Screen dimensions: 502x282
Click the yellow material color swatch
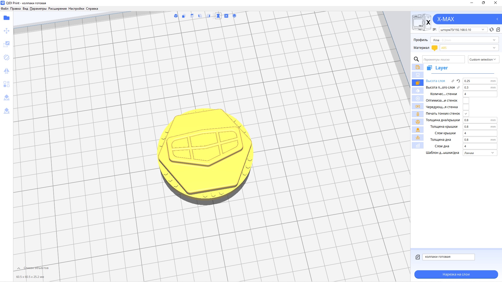point(435,48)
